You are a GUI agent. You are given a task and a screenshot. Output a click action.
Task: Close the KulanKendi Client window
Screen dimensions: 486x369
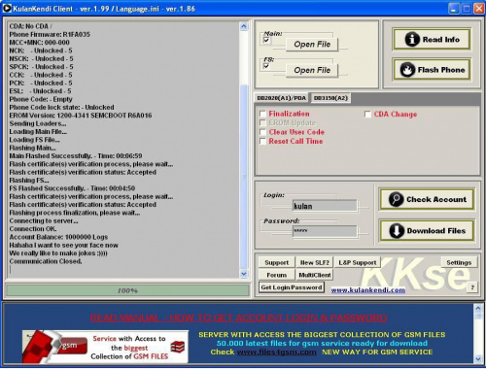(x=479, y=9)
